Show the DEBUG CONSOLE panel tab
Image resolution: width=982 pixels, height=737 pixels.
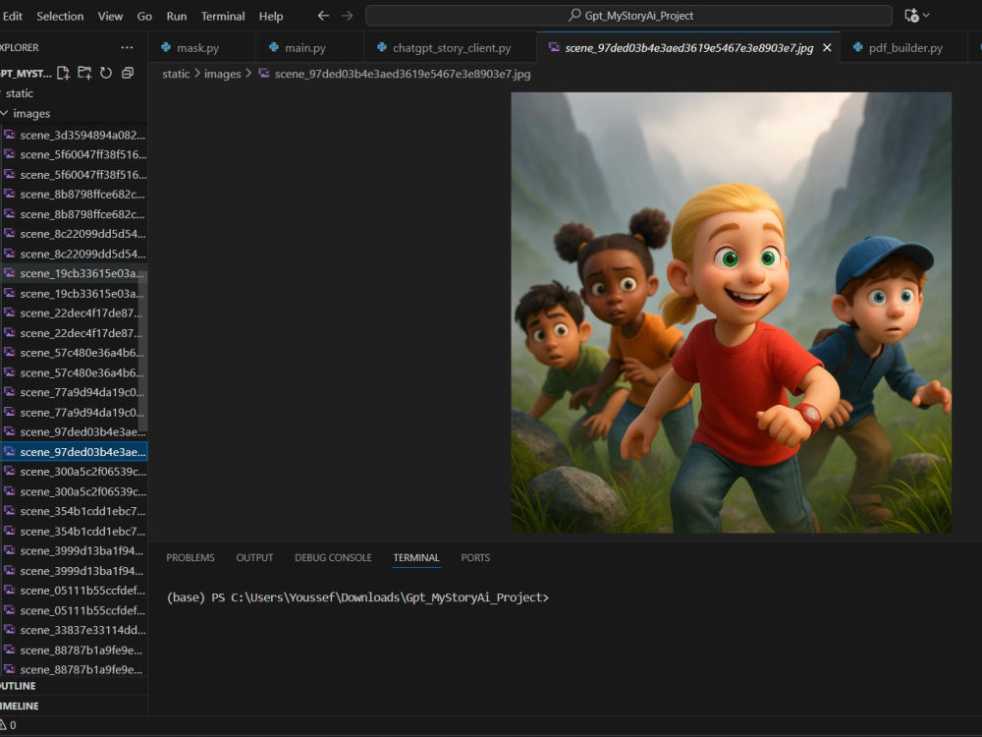333,558
